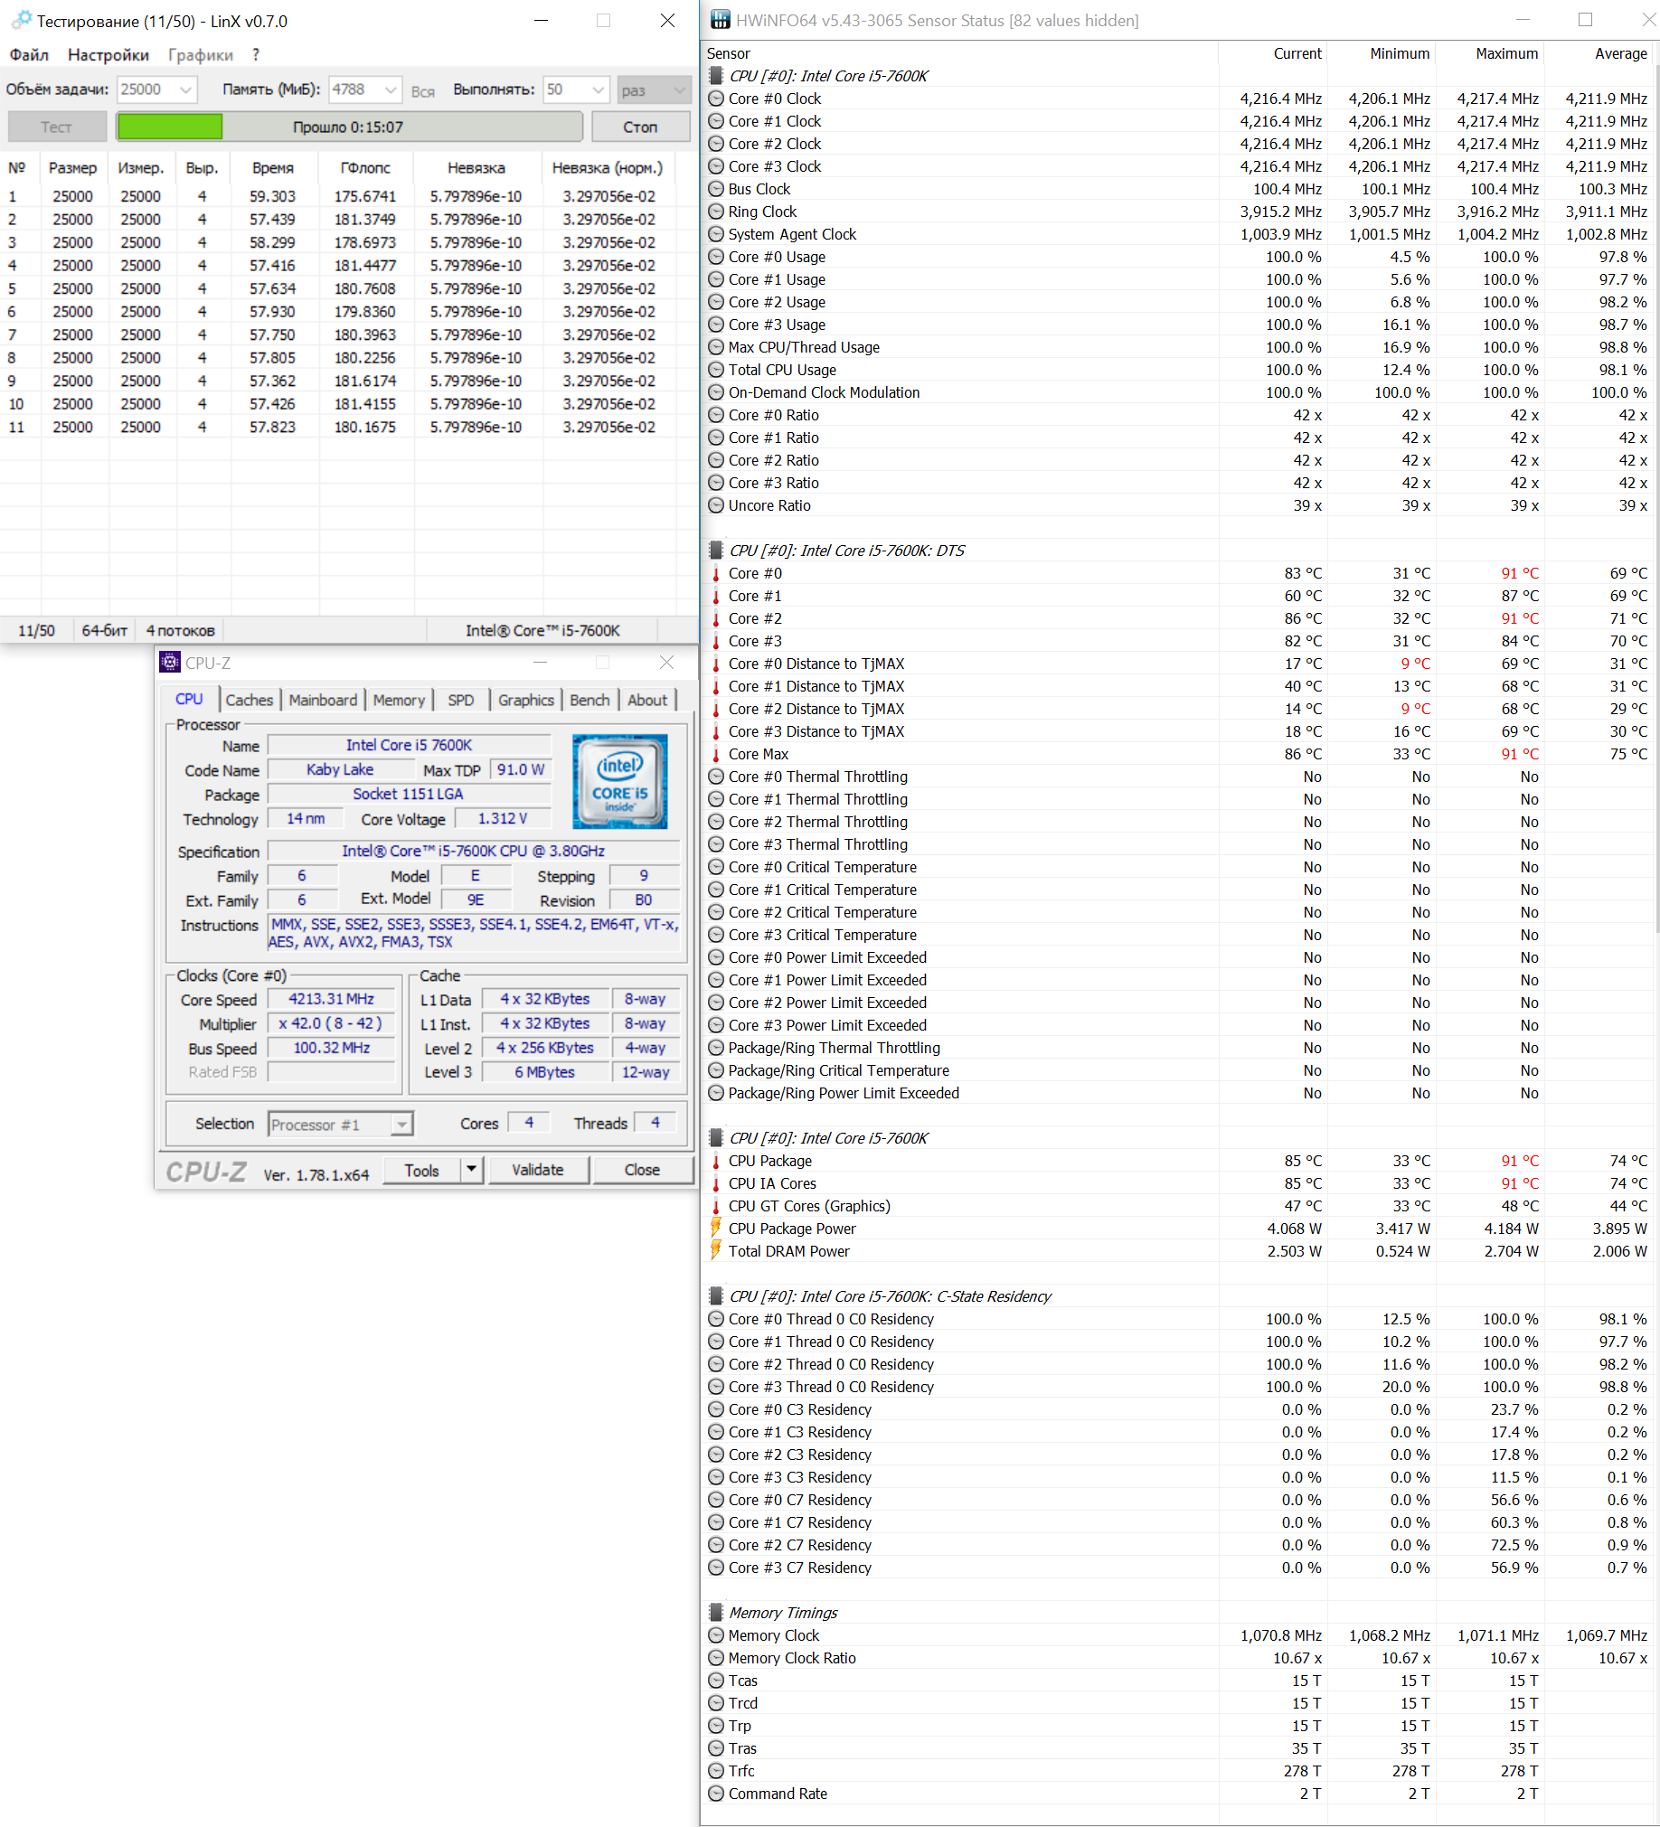Image resolution: width=1660 pixels, height=1827 pixels.
Task: Click the Tools button in CPU-Z
Action: click(421, 1170)
